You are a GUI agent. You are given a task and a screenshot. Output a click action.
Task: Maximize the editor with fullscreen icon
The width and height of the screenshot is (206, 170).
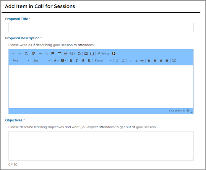[x=174, y=61]
